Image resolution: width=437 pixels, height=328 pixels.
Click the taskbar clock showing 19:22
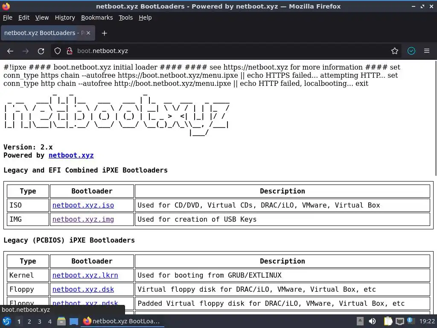427,321
